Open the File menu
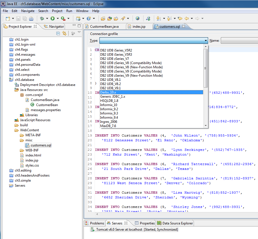The width and height of the screenshot is (258, 239). pos(5,11)
